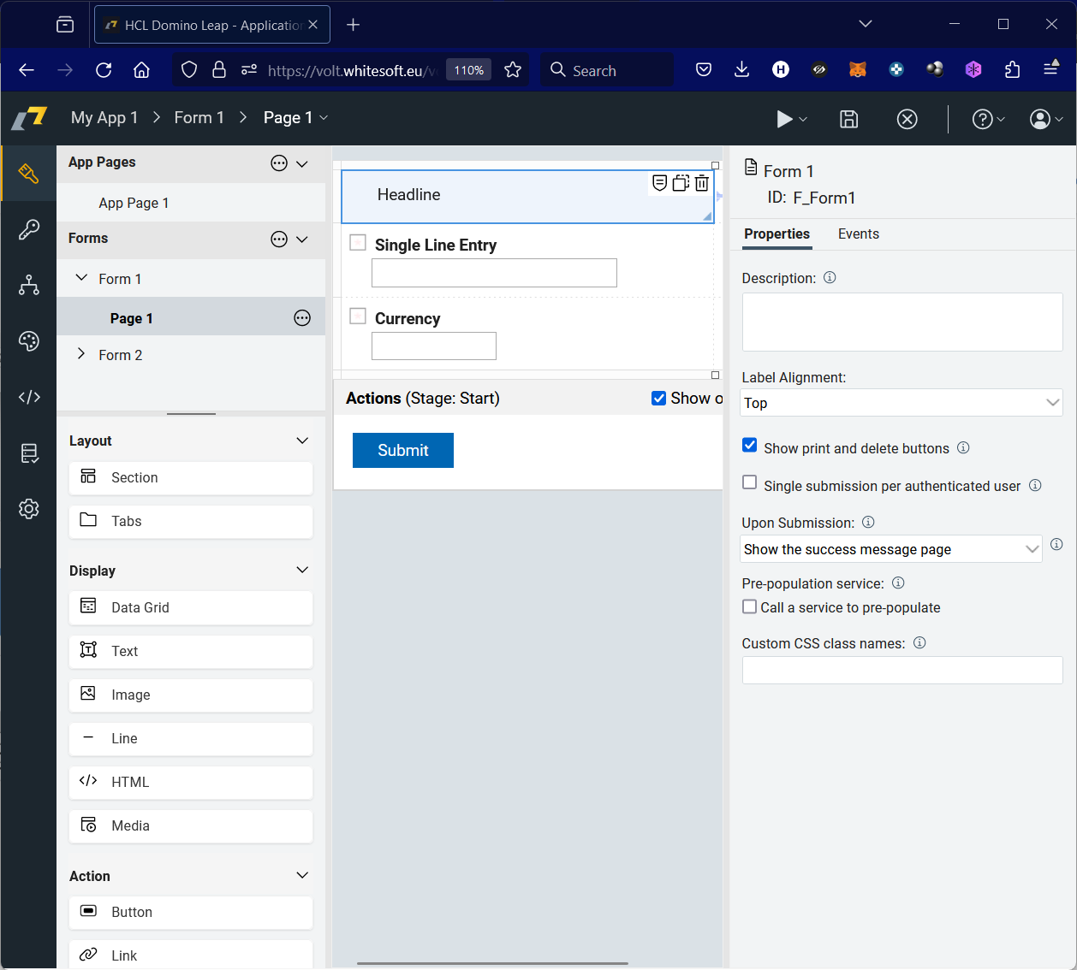Click the save icon in top toolbar

click(x=848, y=119)
